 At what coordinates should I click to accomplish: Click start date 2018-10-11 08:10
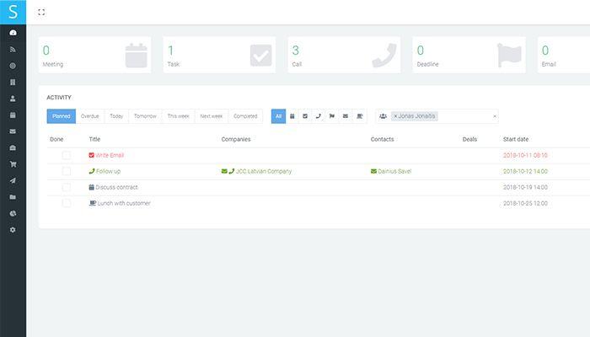[525, 155]
